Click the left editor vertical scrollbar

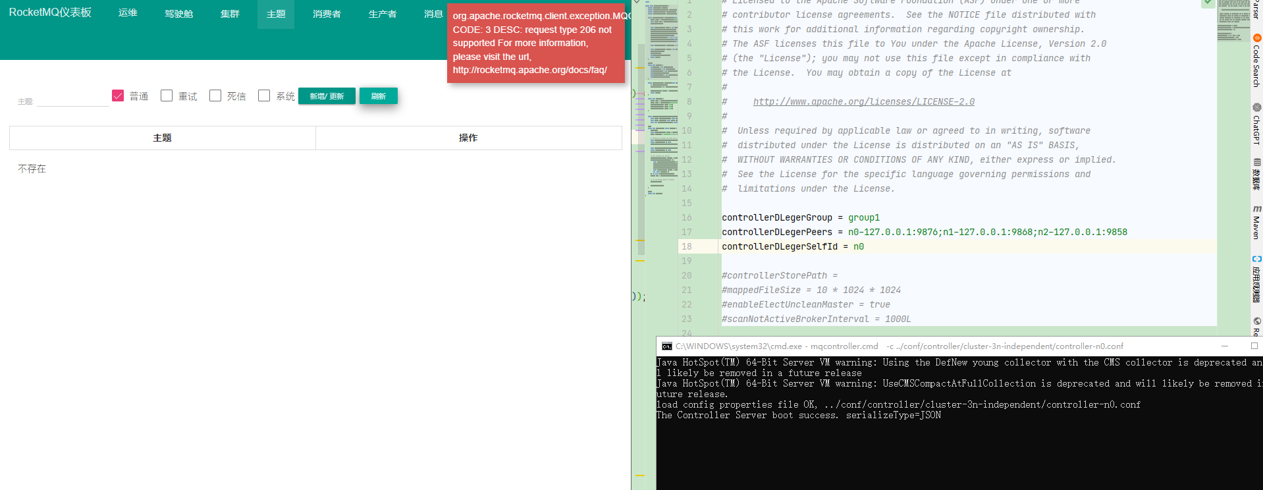[641, 150]
